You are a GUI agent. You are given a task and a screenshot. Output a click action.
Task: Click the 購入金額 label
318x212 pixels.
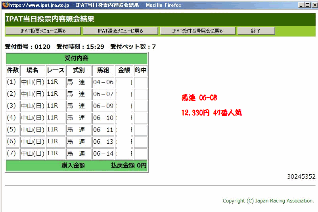[73, 166]
